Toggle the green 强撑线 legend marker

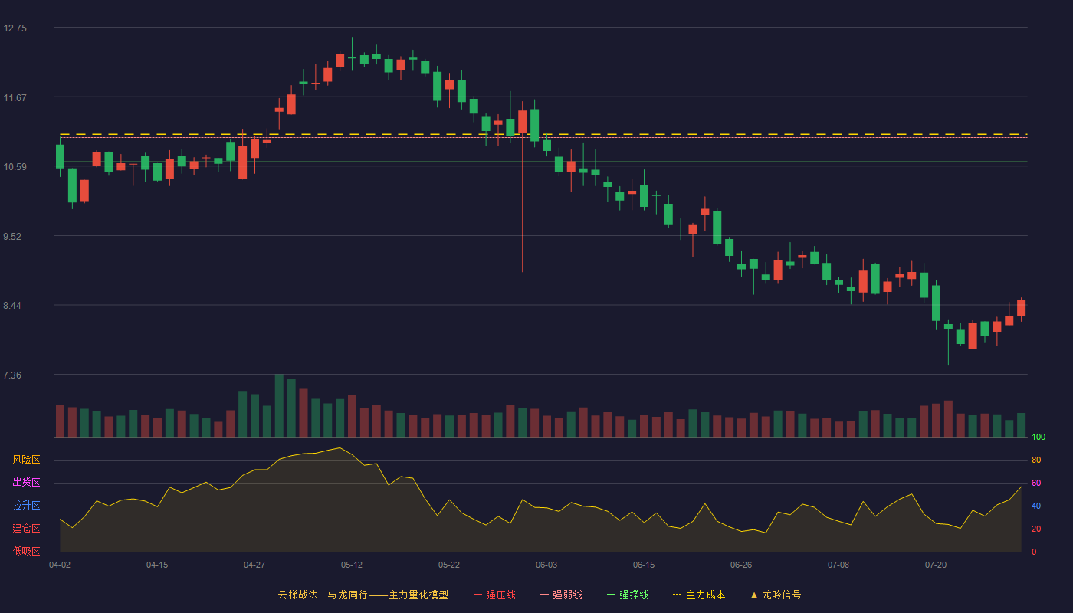pyautogui.click(x=611, y=595)
